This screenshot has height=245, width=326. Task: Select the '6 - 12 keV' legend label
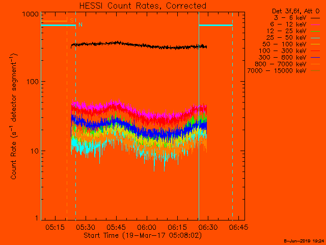[x=288, y=24]
